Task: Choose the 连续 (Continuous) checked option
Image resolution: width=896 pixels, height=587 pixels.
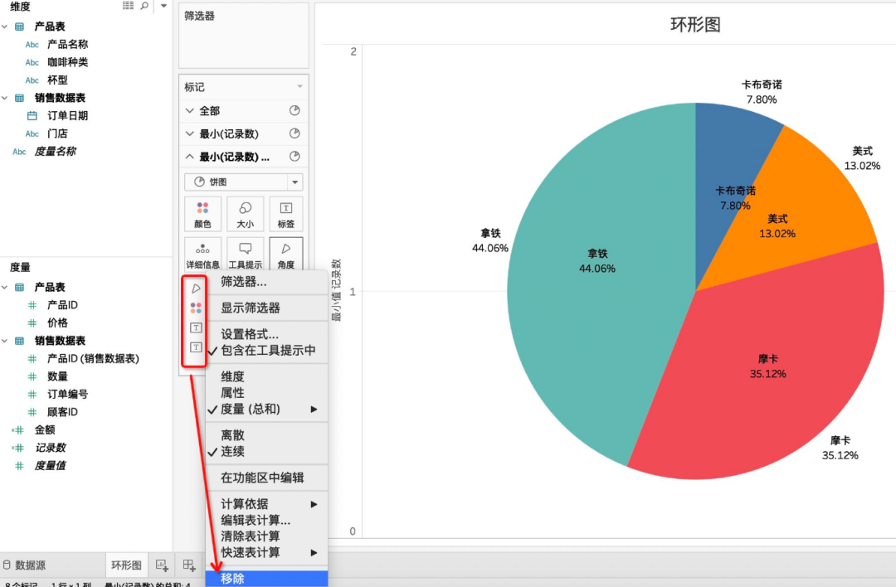Action: click(232, 452)
